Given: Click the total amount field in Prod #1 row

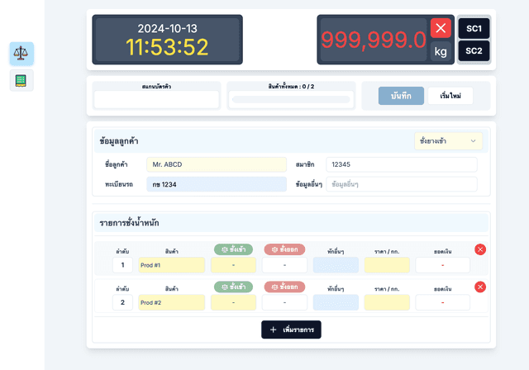Looking at the screenshot, I should pyautogui.click(x=443, y=265).
